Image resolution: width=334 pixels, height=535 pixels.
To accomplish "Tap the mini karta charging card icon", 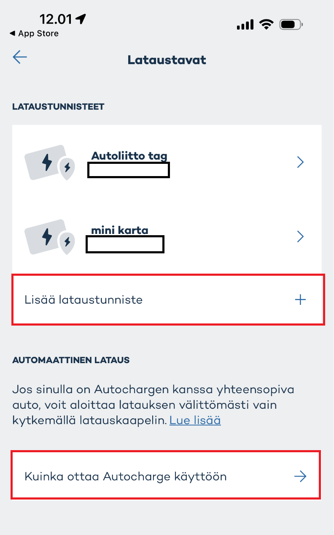I will coord(49,236).
